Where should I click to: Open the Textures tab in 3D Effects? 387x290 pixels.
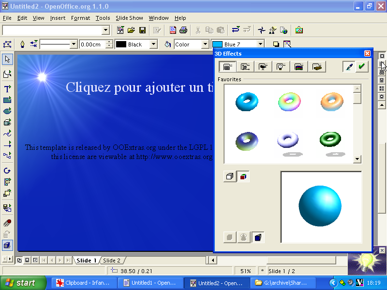coord(299,67)
